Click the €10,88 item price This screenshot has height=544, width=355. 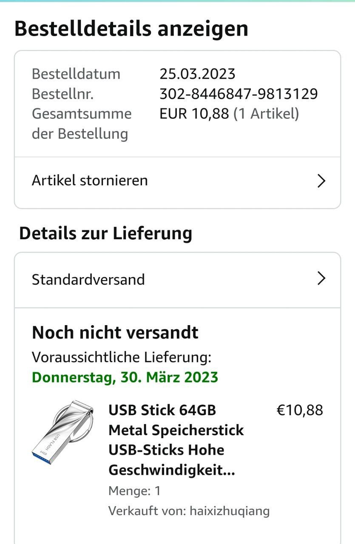coord(300,411)
